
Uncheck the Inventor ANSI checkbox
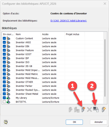point(4,42)
